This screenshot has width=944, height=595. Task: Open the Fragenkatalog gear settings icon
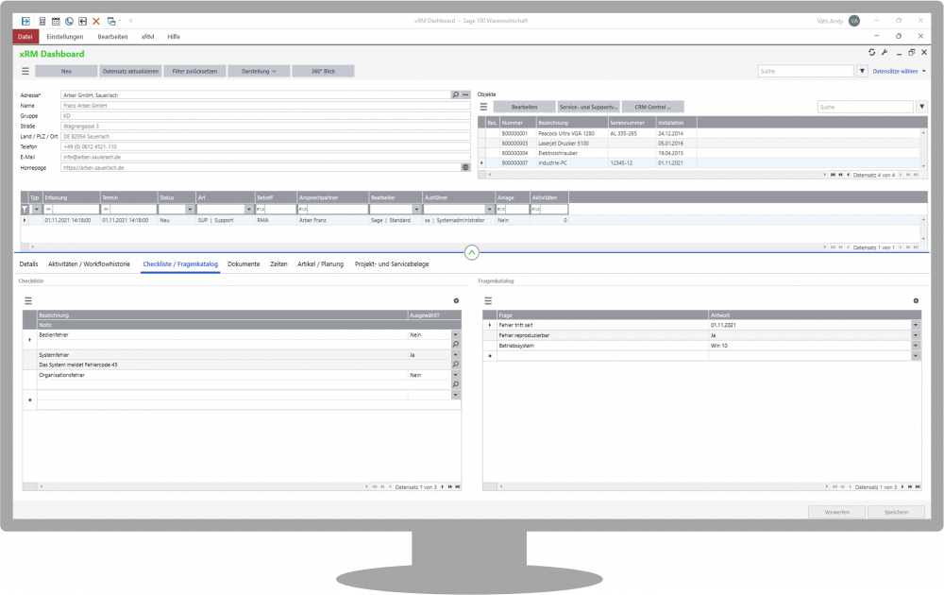coord(915,300)
